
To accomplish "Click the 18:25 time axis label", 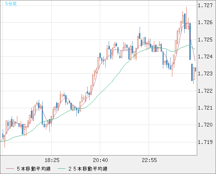I will tap(52, 160).
